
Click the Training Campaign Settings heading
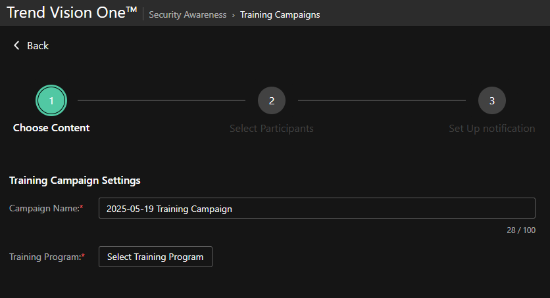coord(75,180)
